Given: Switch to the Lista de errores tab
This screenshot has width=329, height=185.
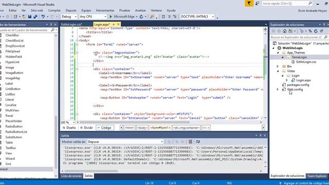Looking at the screenshot, I should (71, 176).
